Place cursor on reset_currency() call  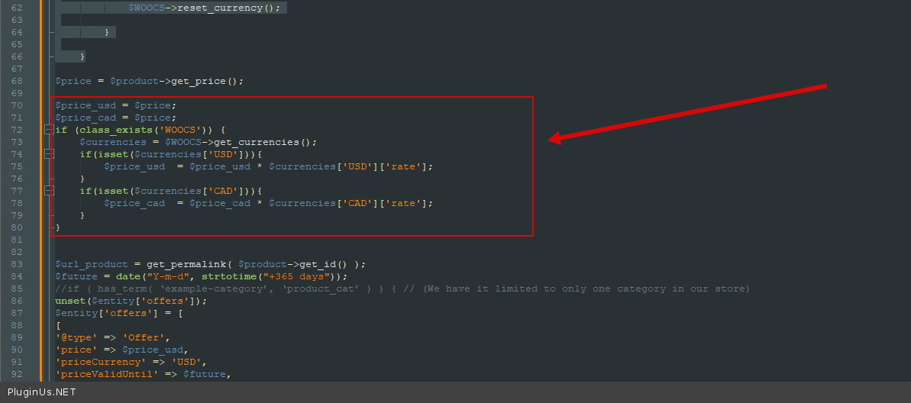[x=228, y=8]
